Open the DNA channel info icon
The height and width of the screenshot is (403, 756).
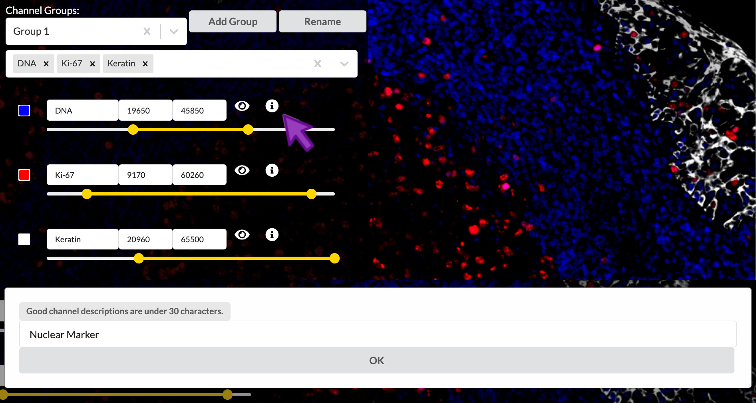pyautogui.click(x=272, y=106)
